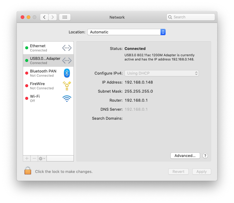This screenshot has width=234, height=203.
Task: Open the Advanced... settings
Action: click(185, 156)
